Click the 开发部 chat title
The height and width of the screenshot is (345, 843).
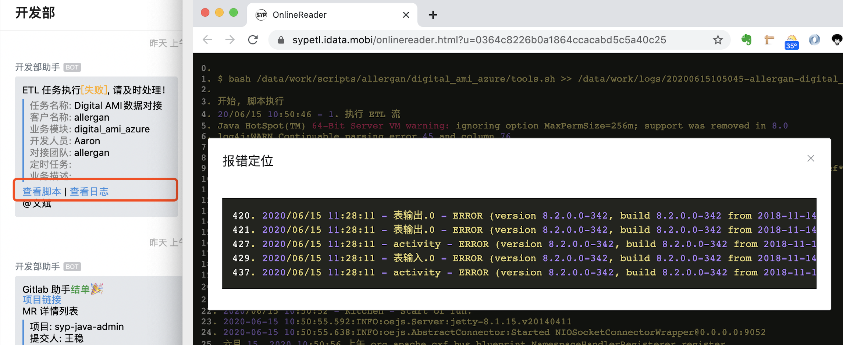click(35, 13)
